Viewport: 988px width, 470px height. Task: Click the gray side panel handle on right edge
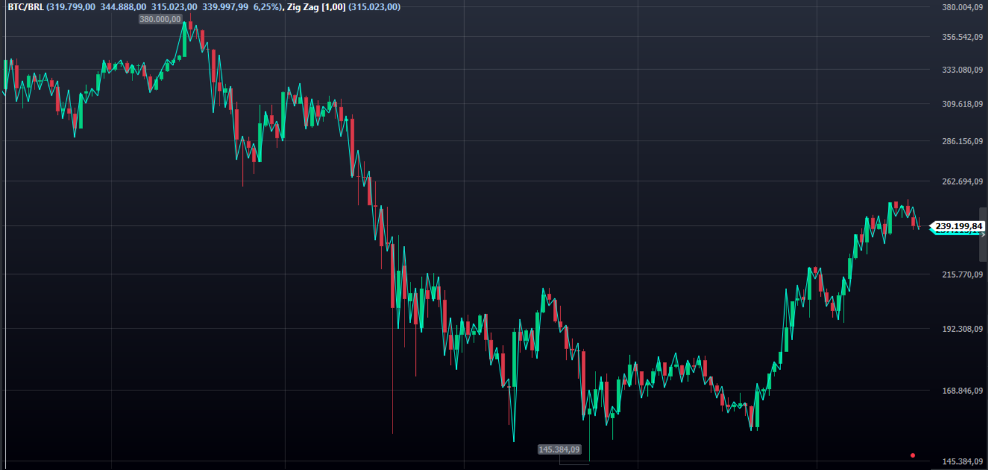pyautogui.click(x=983, y=235)
